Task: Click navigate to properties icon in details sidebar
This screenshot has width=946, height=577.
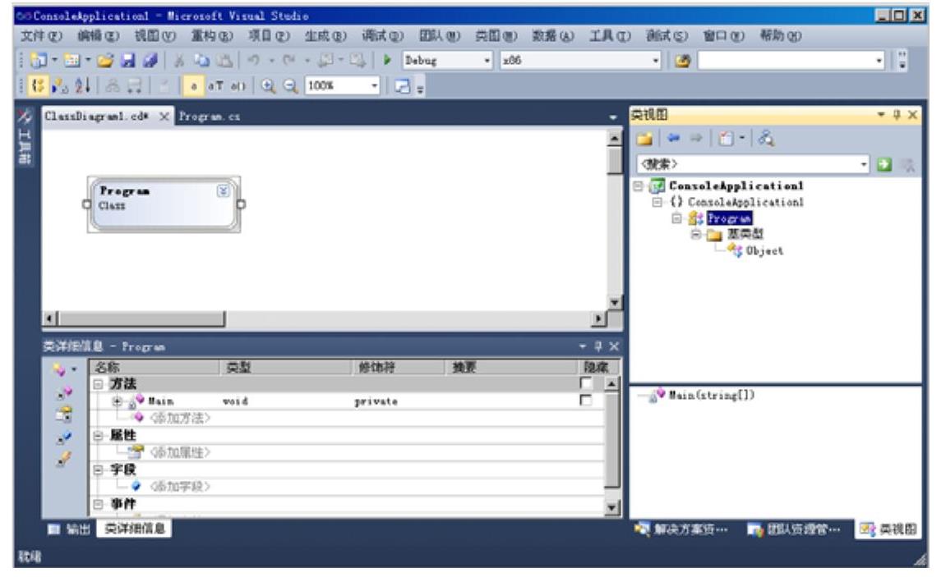Action: coord(64,414)
